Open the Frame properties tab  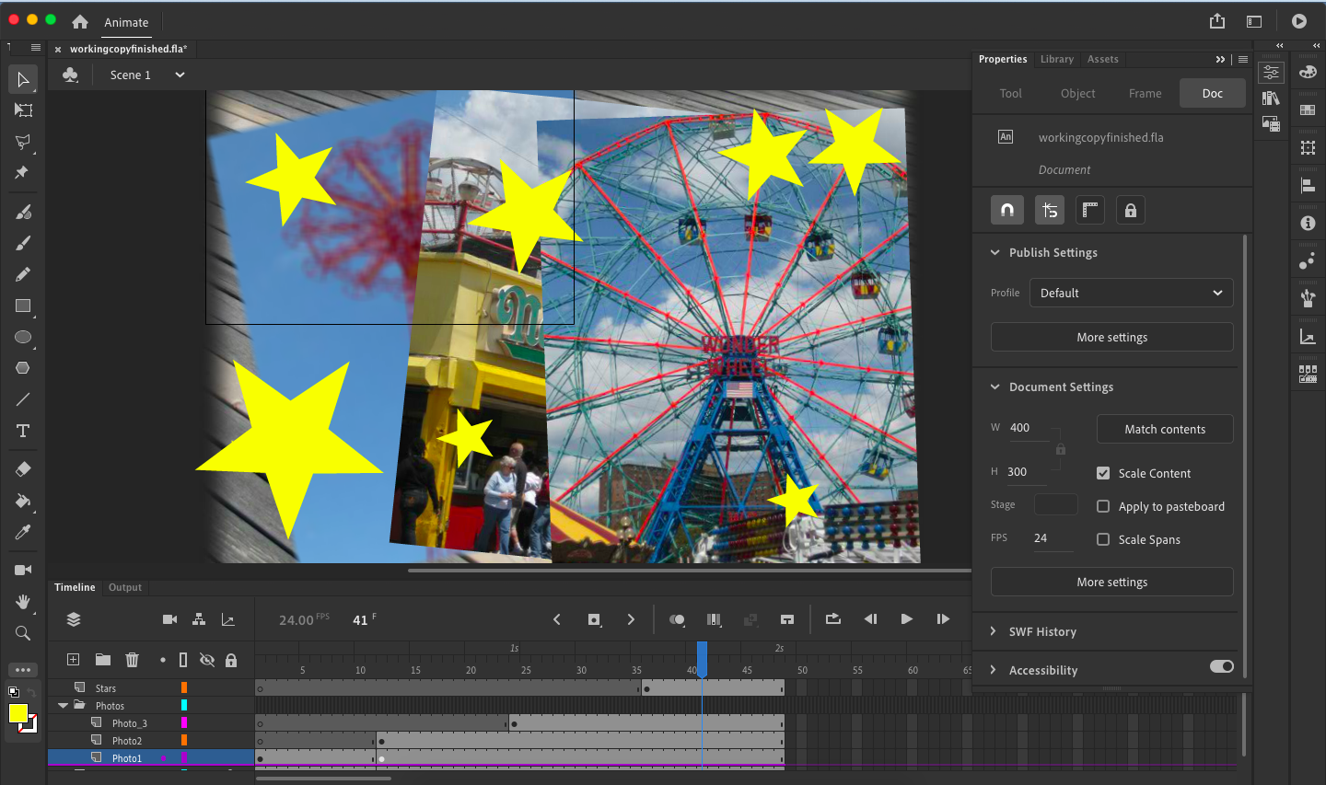pyautogui.click(x=1145, y=93)
